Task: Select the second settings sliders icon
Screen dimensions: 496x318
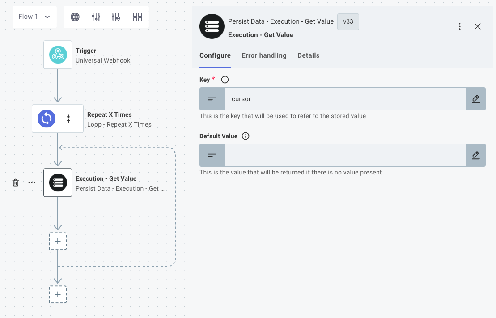Action: [116, 17]
